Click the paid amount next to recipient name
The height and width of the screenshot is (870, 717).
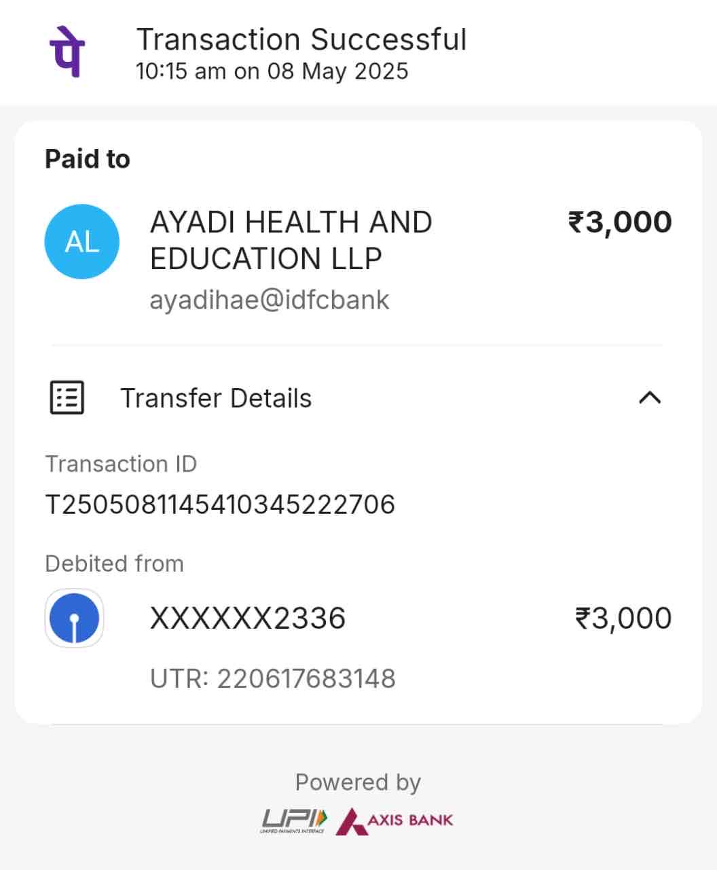click(x=619, y=223)
